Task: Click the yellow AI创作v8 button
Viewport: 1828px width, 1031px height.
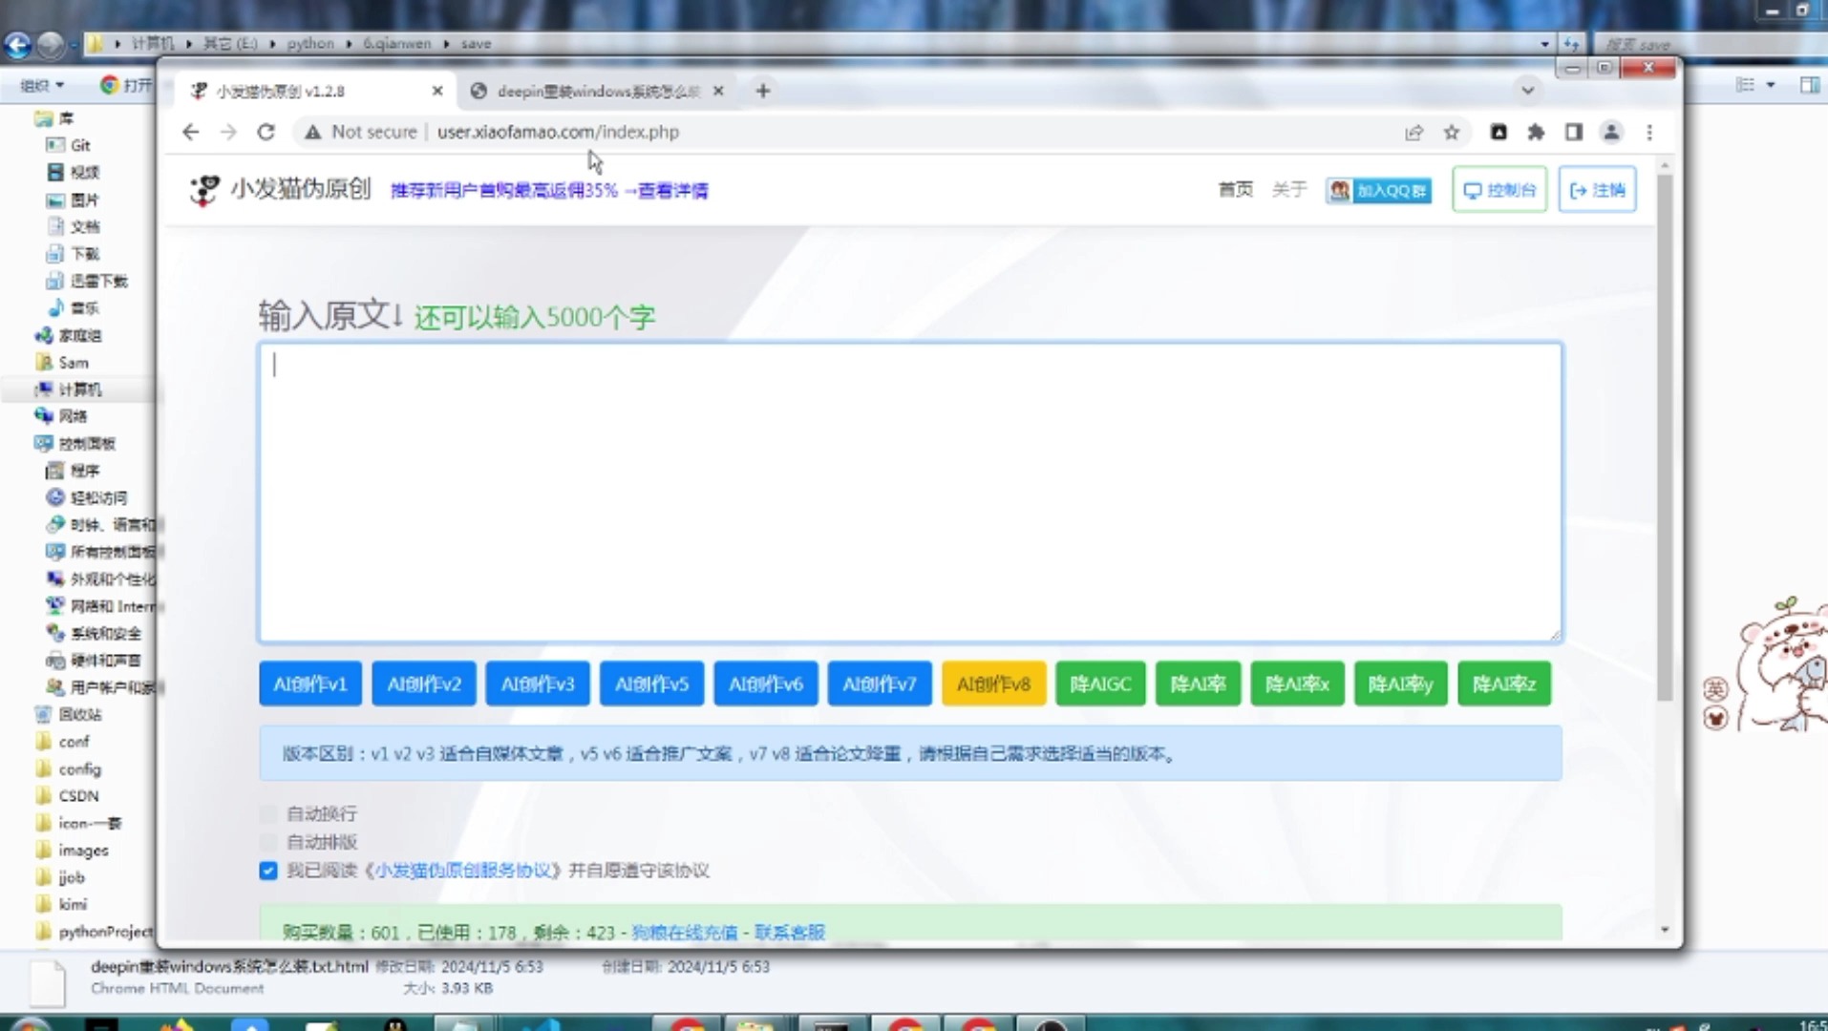Action: [x=993, y=684]
